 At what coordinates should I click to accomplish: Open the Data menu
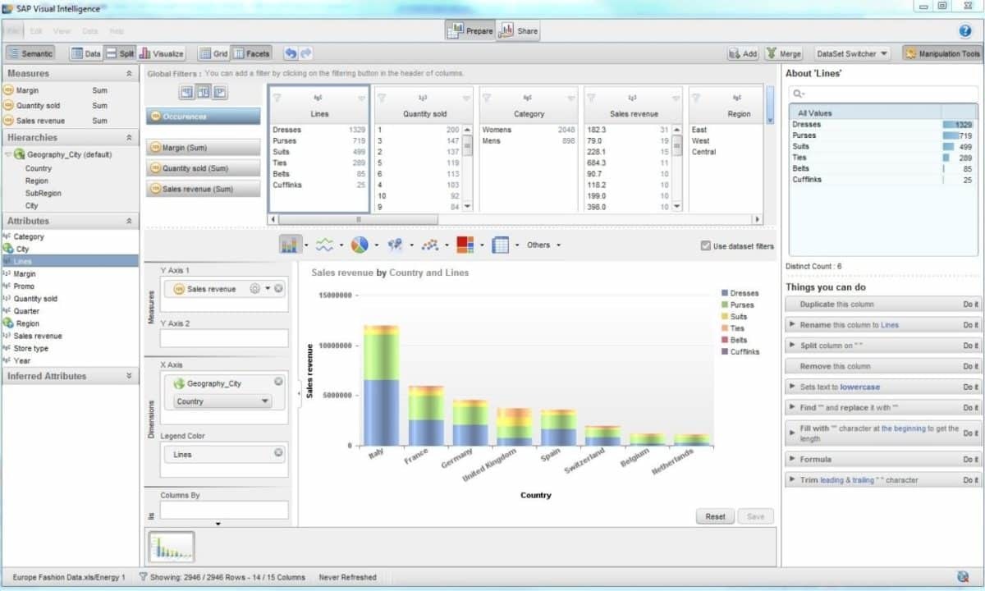pos(89,31)
